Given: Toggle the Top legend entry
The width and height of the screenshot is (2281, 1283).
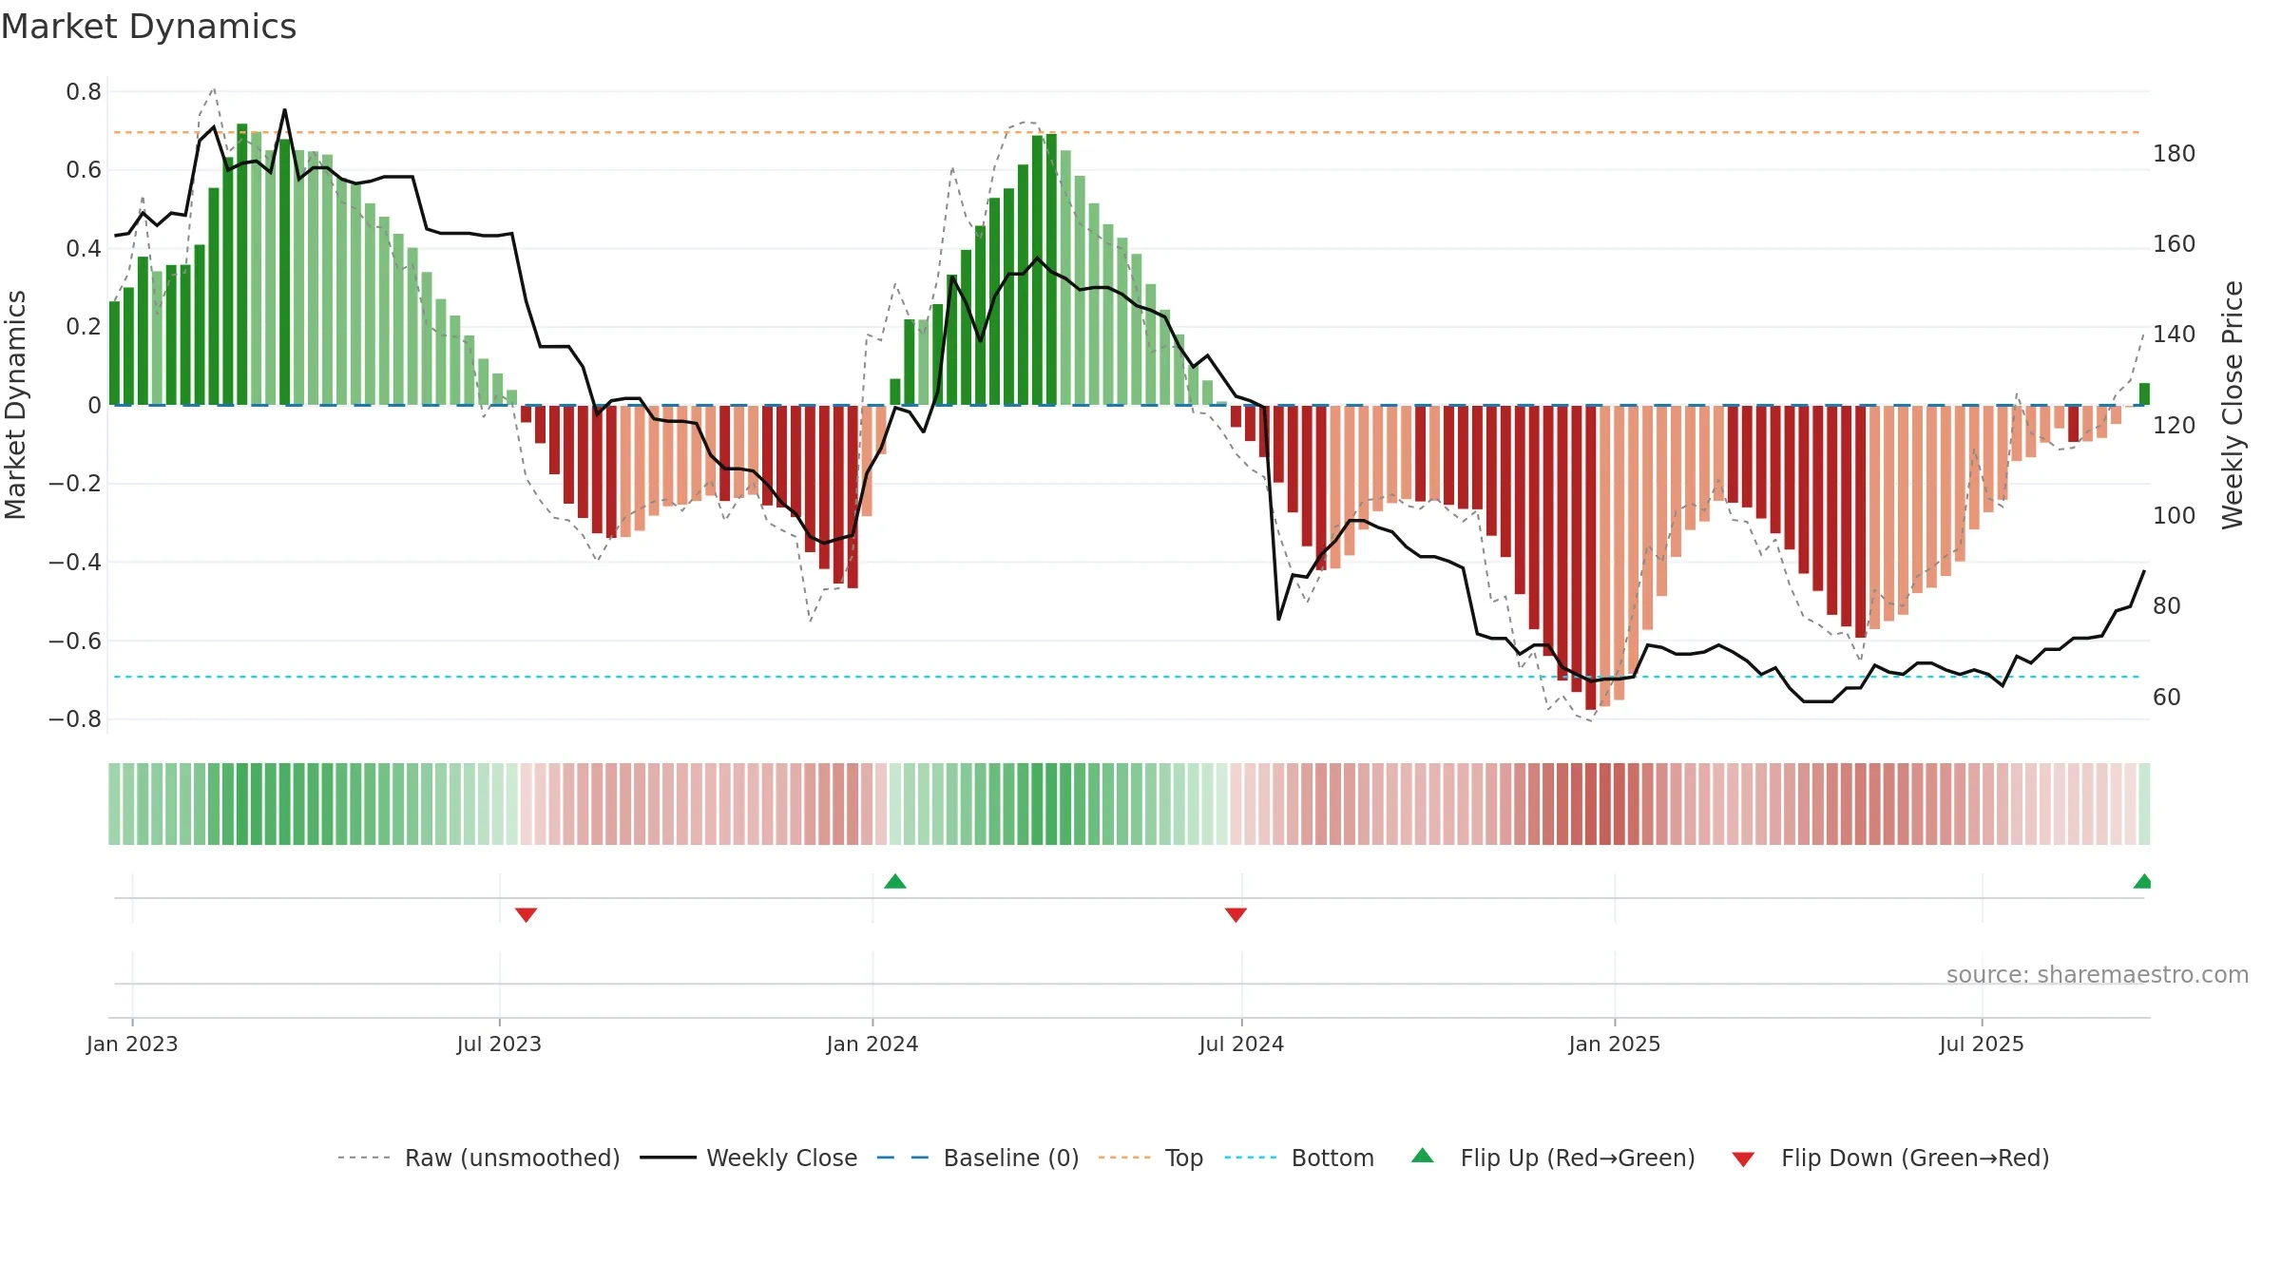Looking at the screenshot, I should tap(1150, 1158).
